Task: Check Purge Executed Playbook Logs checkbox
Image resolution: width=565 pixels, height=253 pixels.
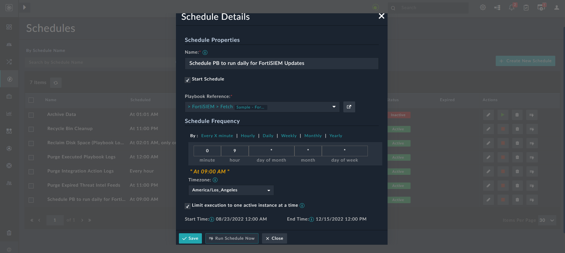Action: (x=31, y=157)
